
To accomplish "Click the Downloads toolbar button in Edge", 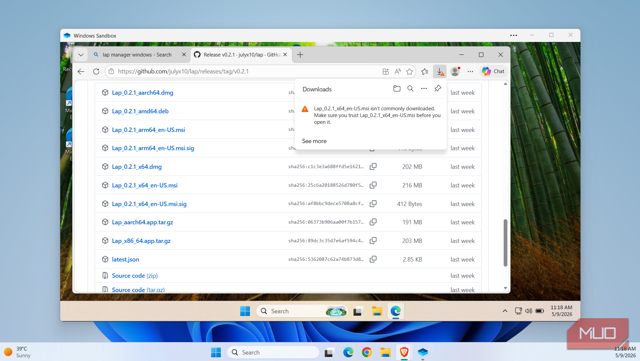I will tap(440, 71).
